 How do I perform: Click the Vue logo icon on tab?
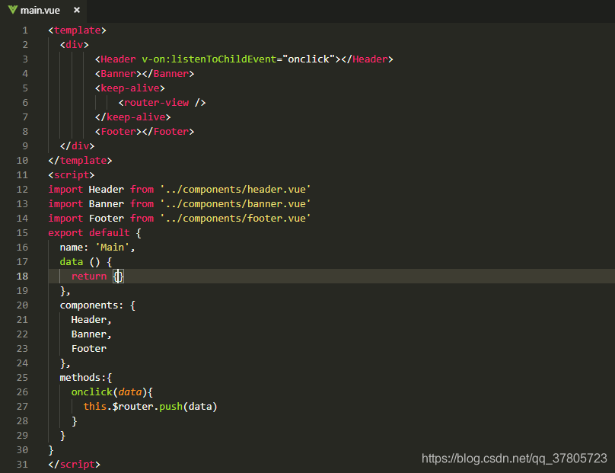[x=12, y=10]
